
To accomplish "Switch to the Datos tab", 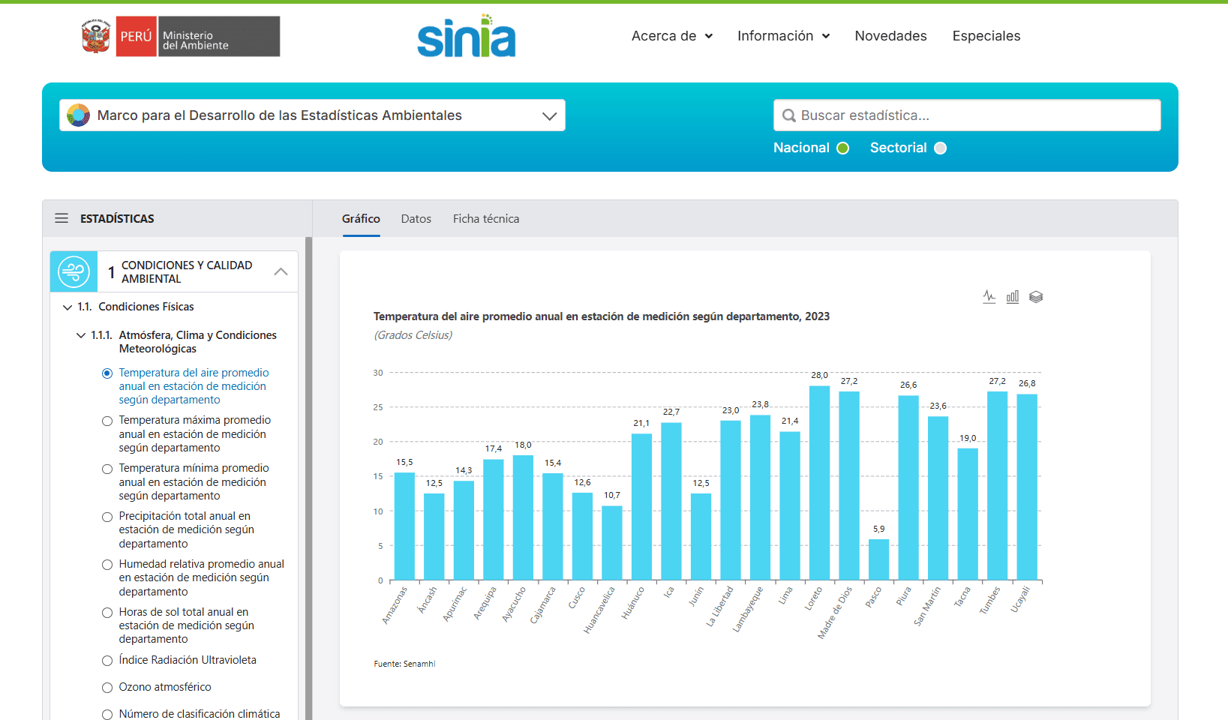I will tap(416, 219).
